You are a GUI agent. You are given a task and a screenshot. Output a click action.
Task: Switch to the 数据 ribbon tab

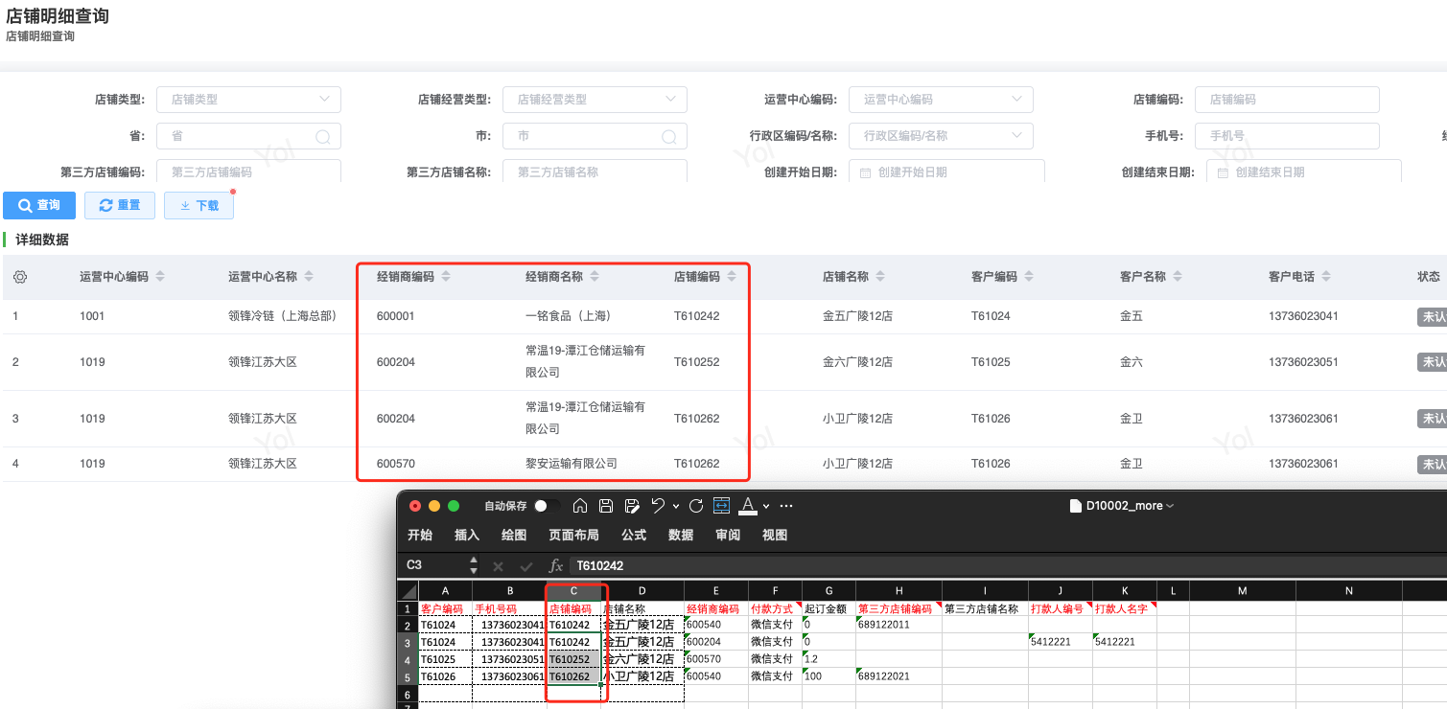pyautogui.click(x=681, y=535)
